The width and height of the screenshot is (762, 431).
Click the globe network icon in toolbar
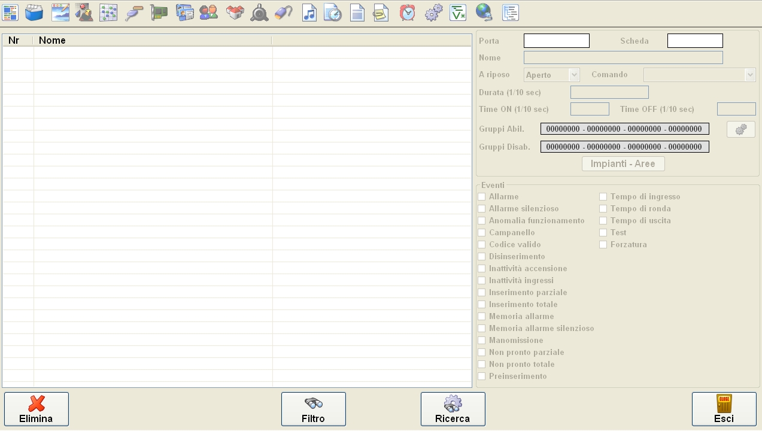pos(484,13)
